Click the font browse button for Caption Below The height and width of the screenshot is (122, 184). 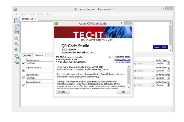point(153,78)
